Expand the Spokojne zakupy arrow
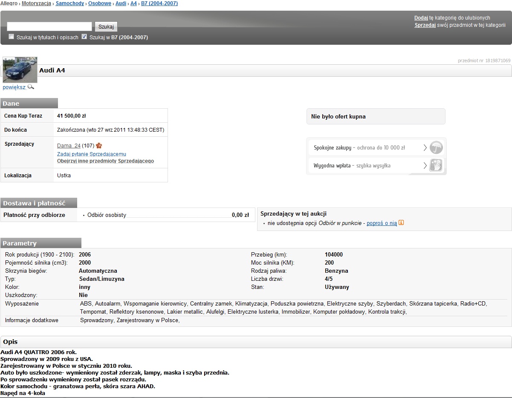Viewport: 512px width, 398px height. coord(425,148)
